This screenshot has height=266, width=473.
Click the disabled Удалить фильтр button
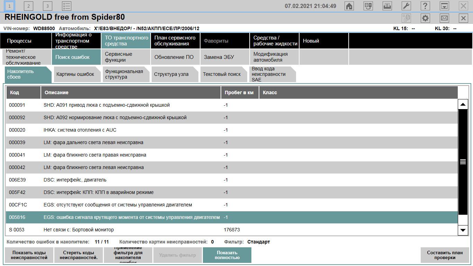coord(178,255)
